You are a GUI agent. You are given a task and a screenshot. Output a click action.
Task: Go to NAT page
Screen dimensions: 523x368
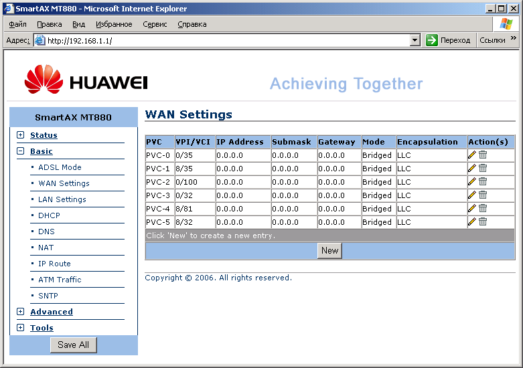pyautogui.click(x=46, y=248)
